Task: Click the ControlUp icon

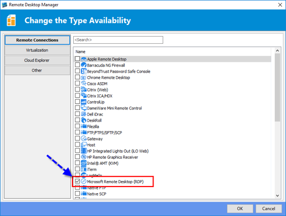Action: click(84, 102)
